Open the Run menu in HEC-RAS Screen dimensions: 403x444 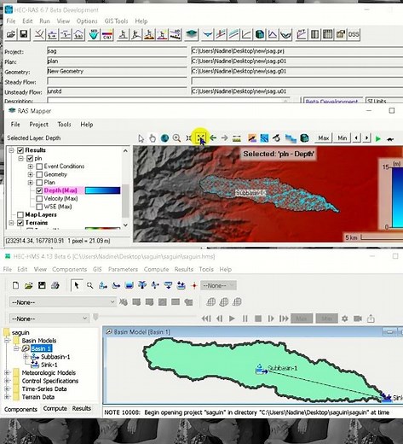[x=44, y=21]
